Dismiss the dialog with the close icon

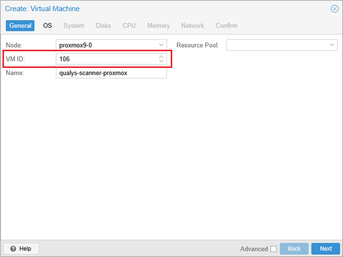tap(335, 9)
